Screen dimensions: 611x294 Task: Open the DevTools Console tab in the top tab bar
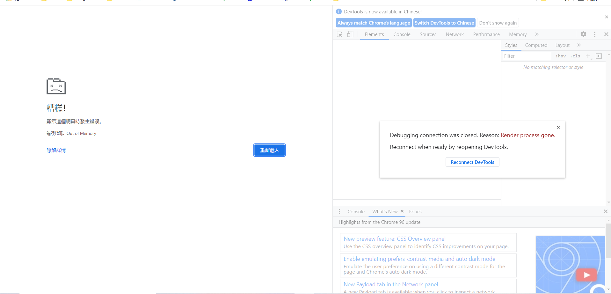click(402, 34)
